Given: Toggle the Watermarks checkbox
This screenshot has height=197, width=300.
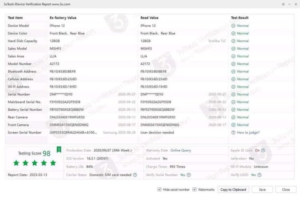Looking at the screenshot, I should pos(195,189).
